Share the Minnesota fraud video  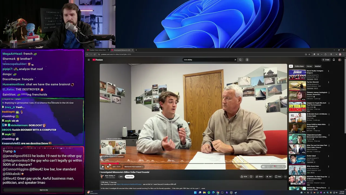point(259,177)
